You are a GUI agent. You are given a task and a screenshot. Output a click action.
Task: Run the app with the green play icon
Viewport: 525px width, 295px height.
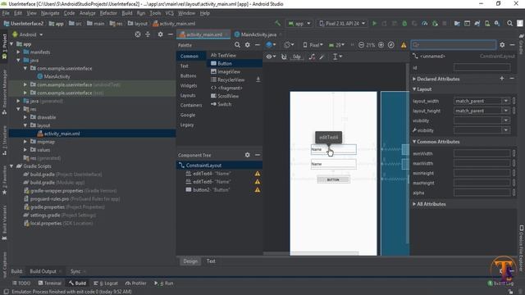coord(374,24)
